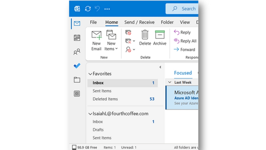Expand the Clean Up dropdown arrow
The height and width of the screenshot is (150, 266).
[134, 41]
